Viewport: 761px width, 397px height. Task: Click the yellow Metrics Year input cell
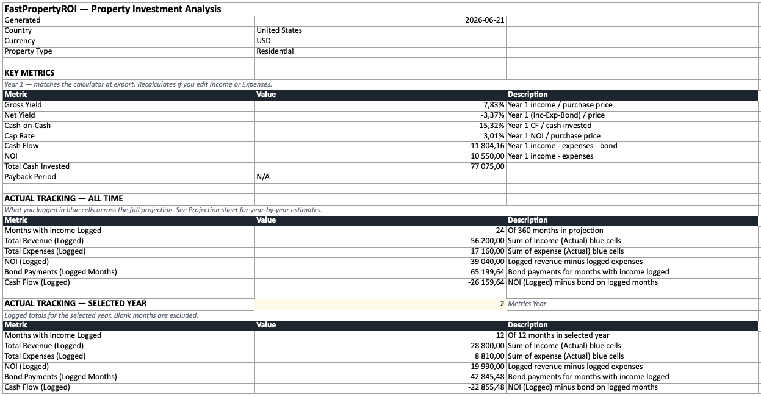380,304
